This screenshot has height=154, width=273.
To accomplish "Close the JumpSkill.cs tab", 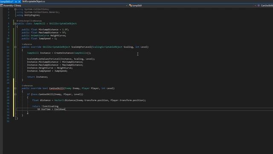I will 19,2.
